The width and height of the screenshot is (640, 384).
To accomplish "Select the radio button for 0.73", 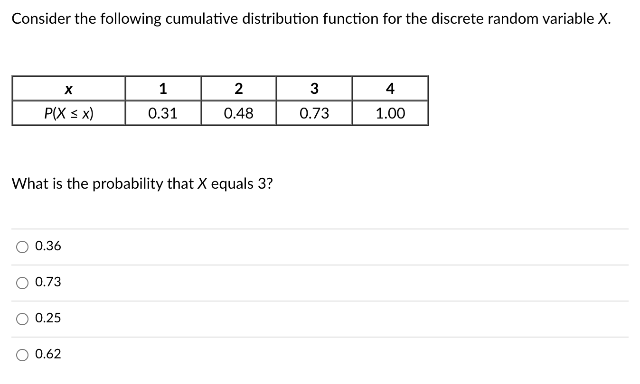I will 22,282.
